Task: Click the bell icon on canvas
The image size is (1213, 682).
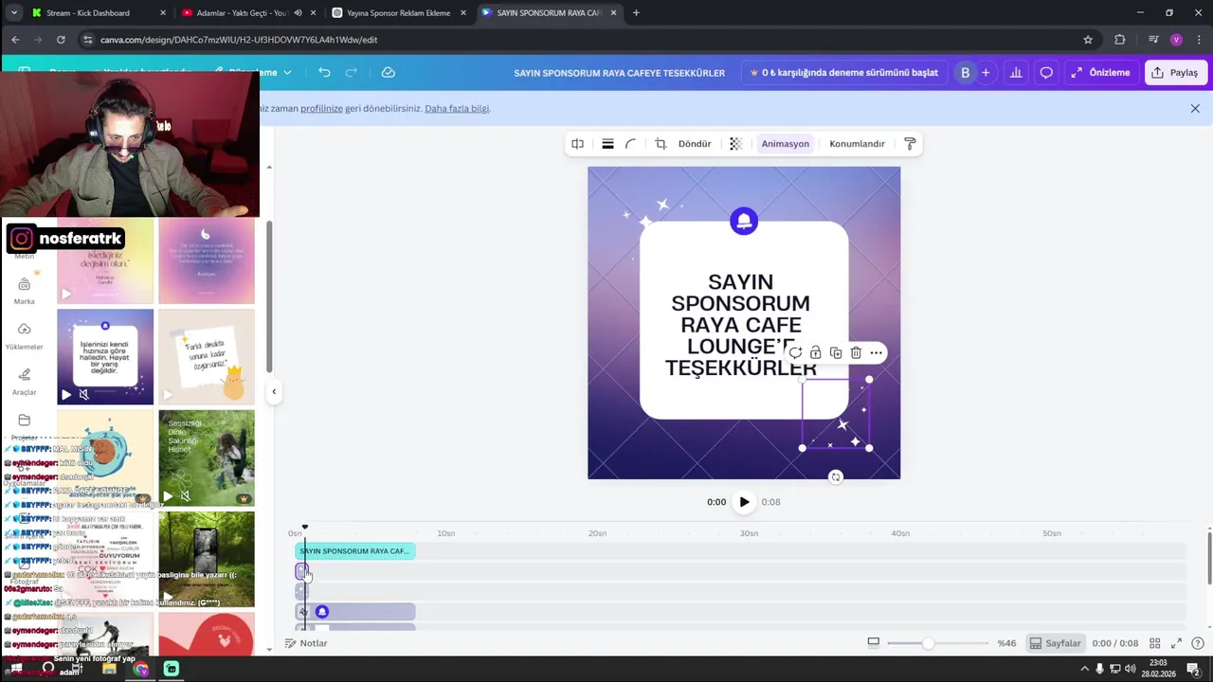Action: pos(744,222)
